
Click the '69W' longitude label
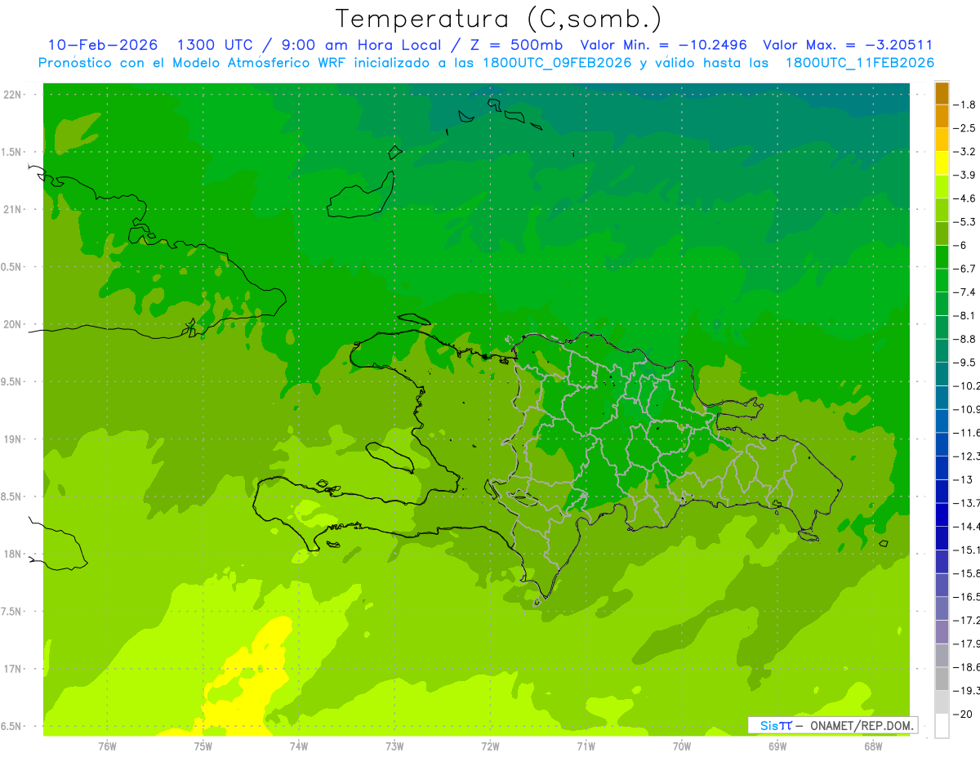click(x=777, y=746)
